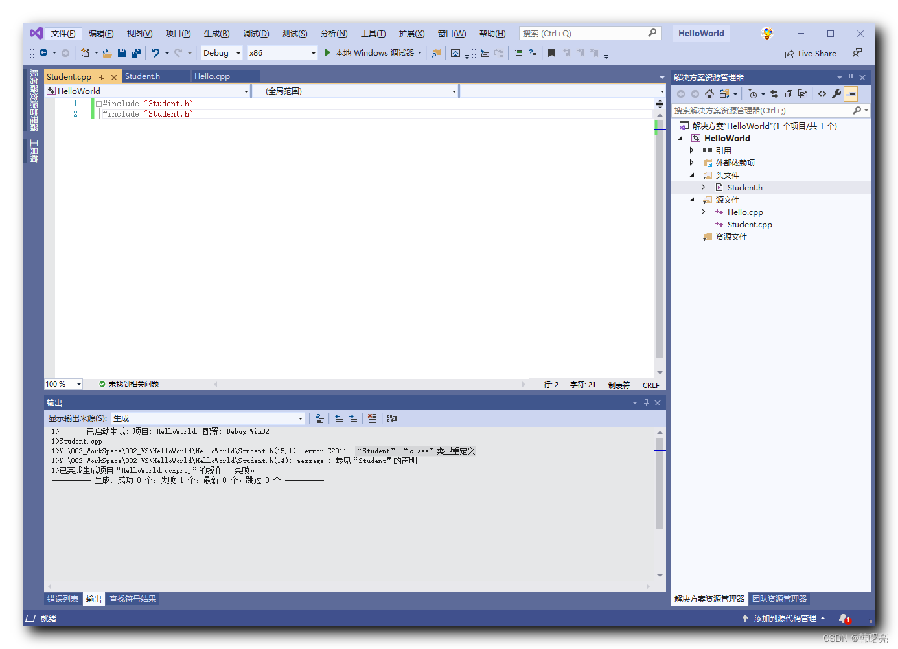Click the Sync with Active Document icon
Viewport: 898px width, 649px height.
click(x=774, y=94)
